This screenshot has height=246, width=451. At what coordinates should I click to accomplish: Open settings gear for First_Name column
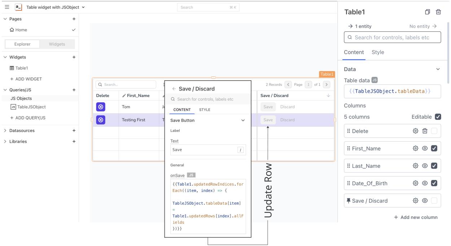[415, 149]
